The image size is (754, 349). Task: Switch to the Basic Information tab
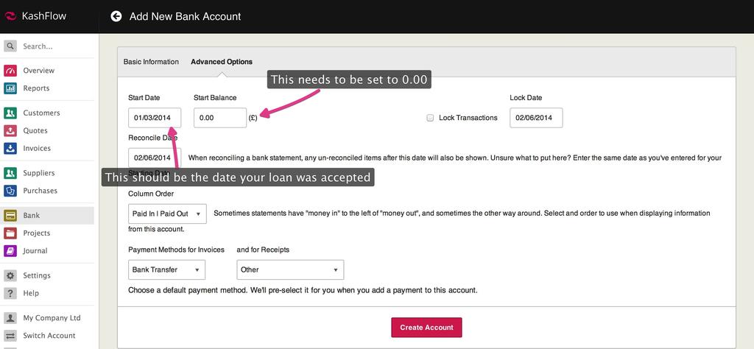[151, 62]
